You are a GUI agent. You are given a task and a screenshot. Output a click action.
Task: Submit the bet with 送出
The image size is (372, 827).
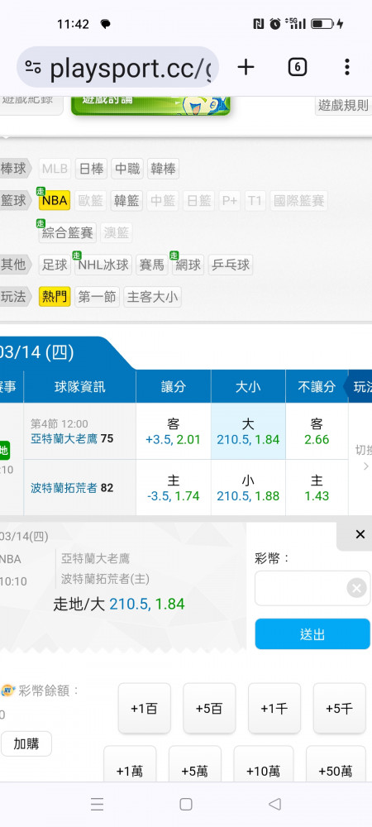(x=312, y=634)
